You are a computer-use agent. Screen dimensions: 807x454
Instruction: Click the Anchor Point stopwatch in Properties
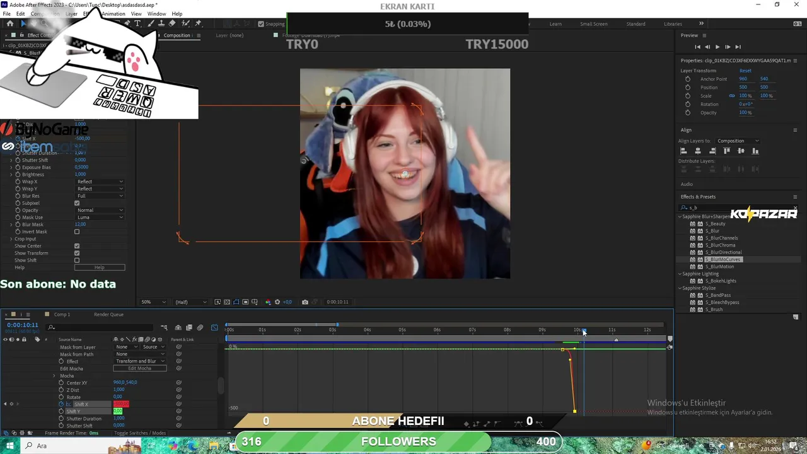pyautogui.click(x=688, y=79)
